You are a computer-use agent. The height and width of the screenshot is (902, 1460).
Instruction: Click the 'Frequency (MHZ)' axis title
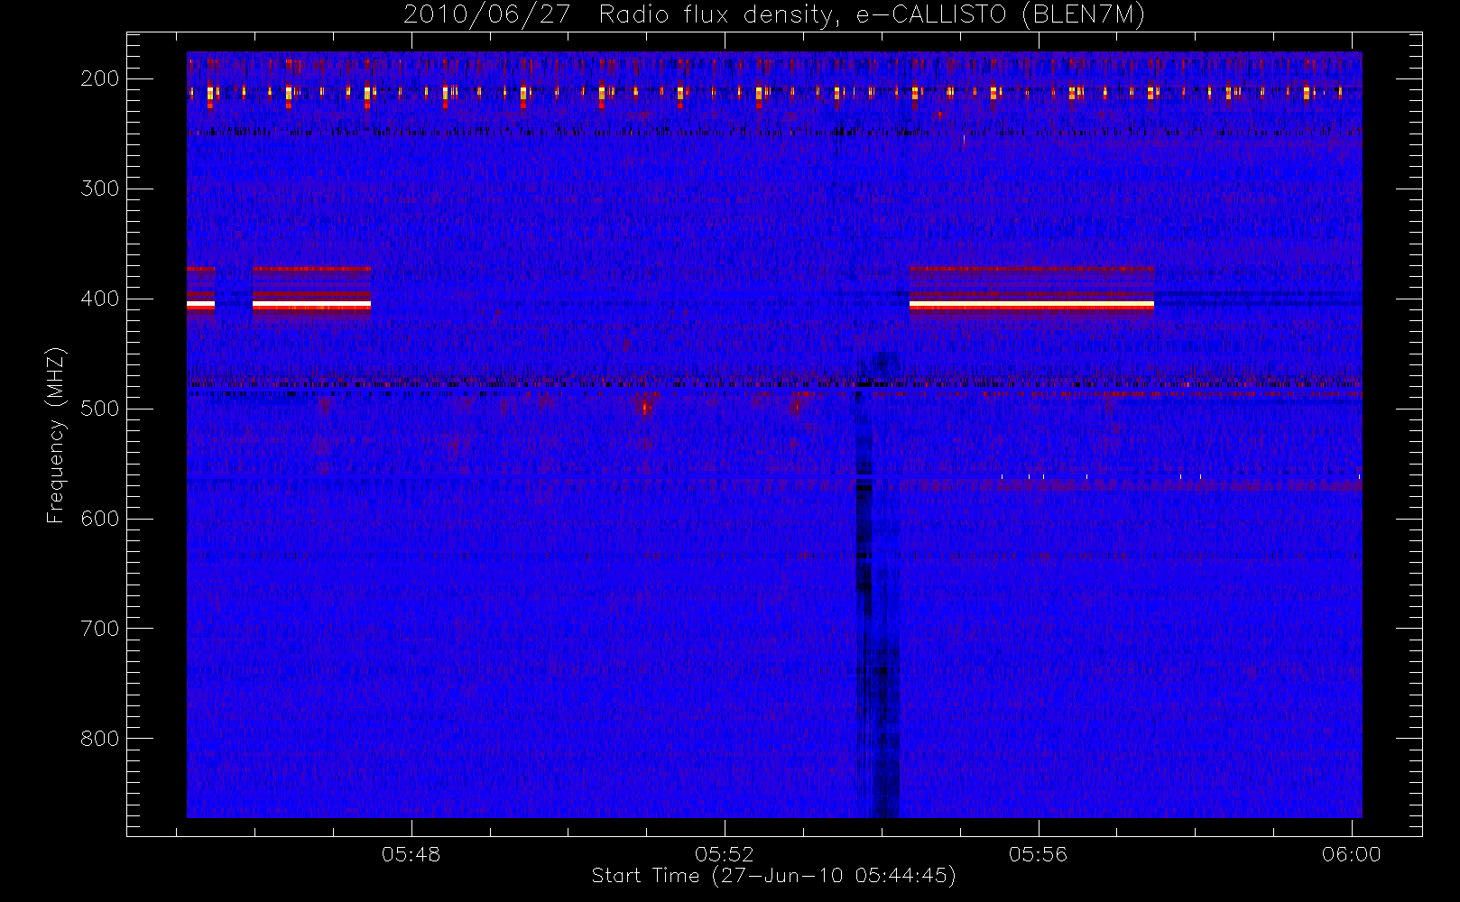coord(56,435)
